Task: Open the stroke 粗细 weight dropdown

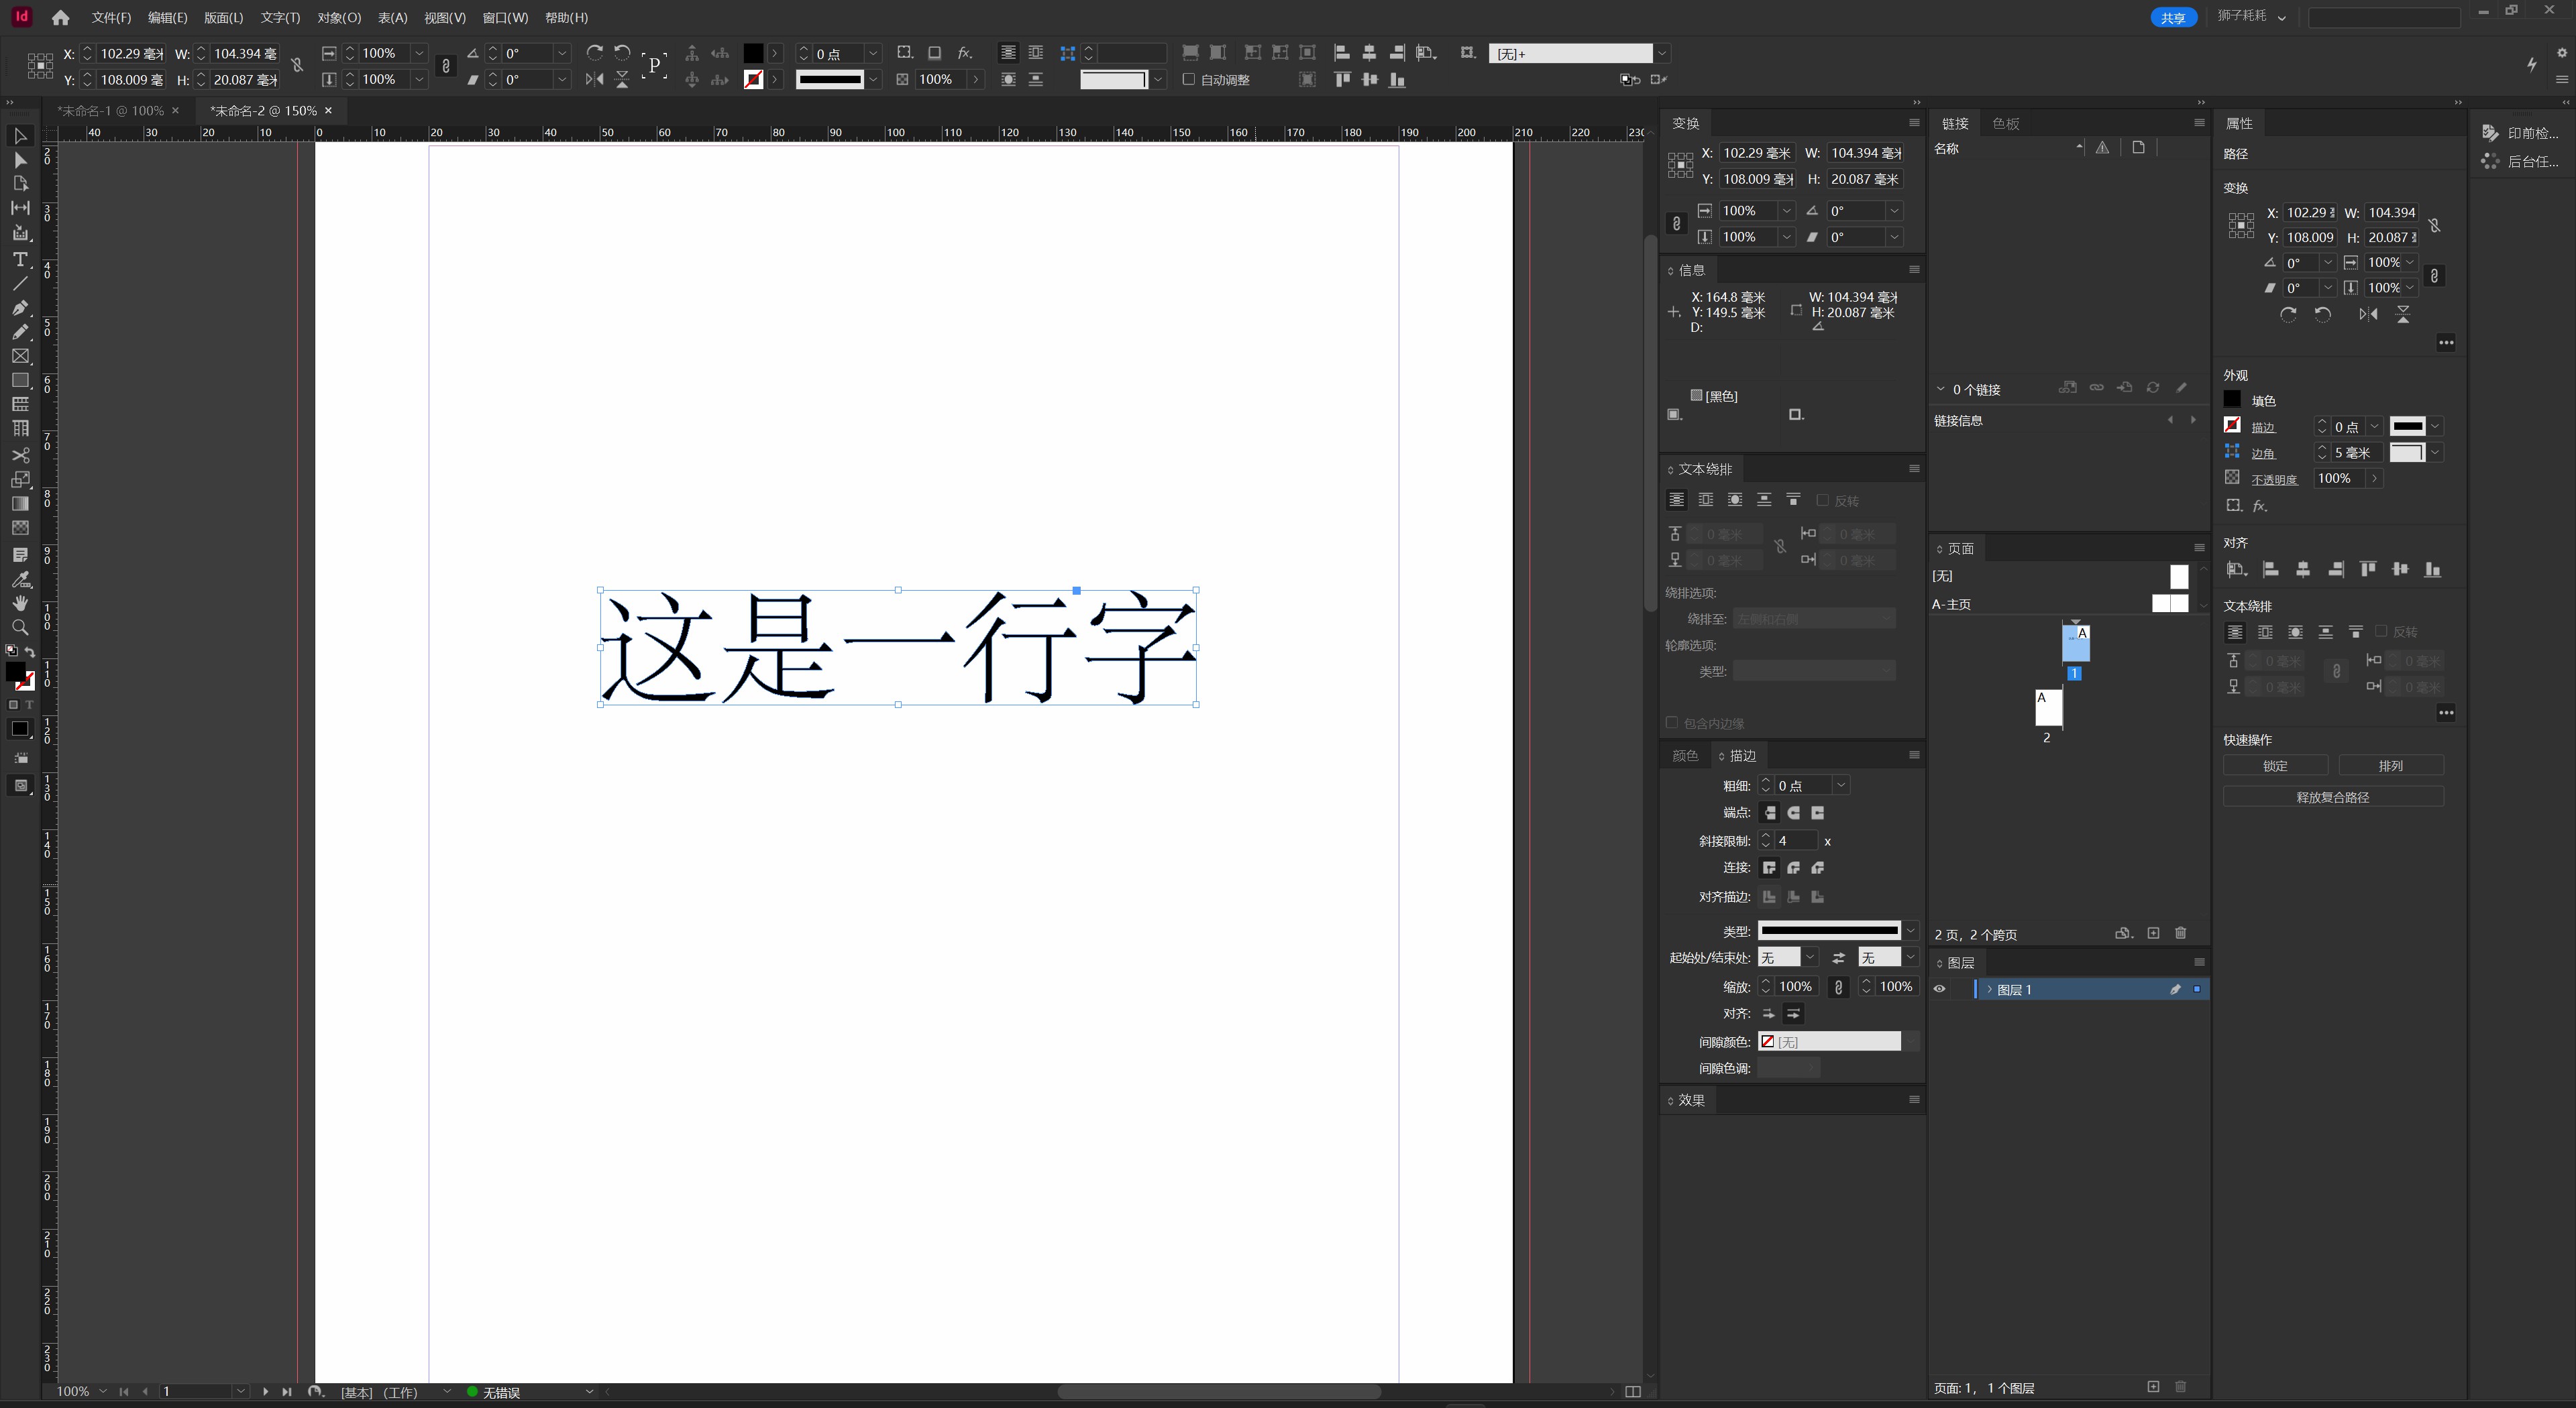Action: [1841, 785]
